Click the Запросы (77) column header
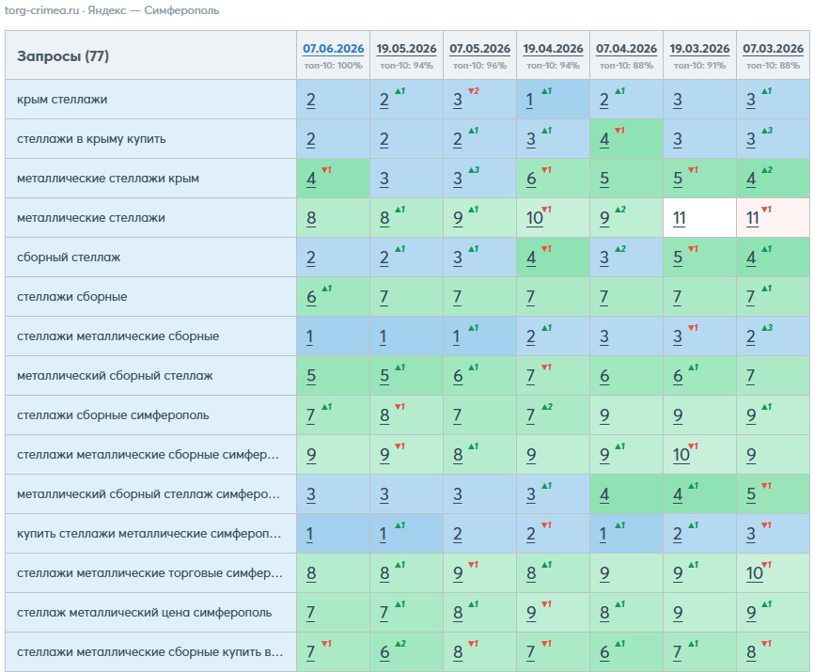 tap(63, 55)
